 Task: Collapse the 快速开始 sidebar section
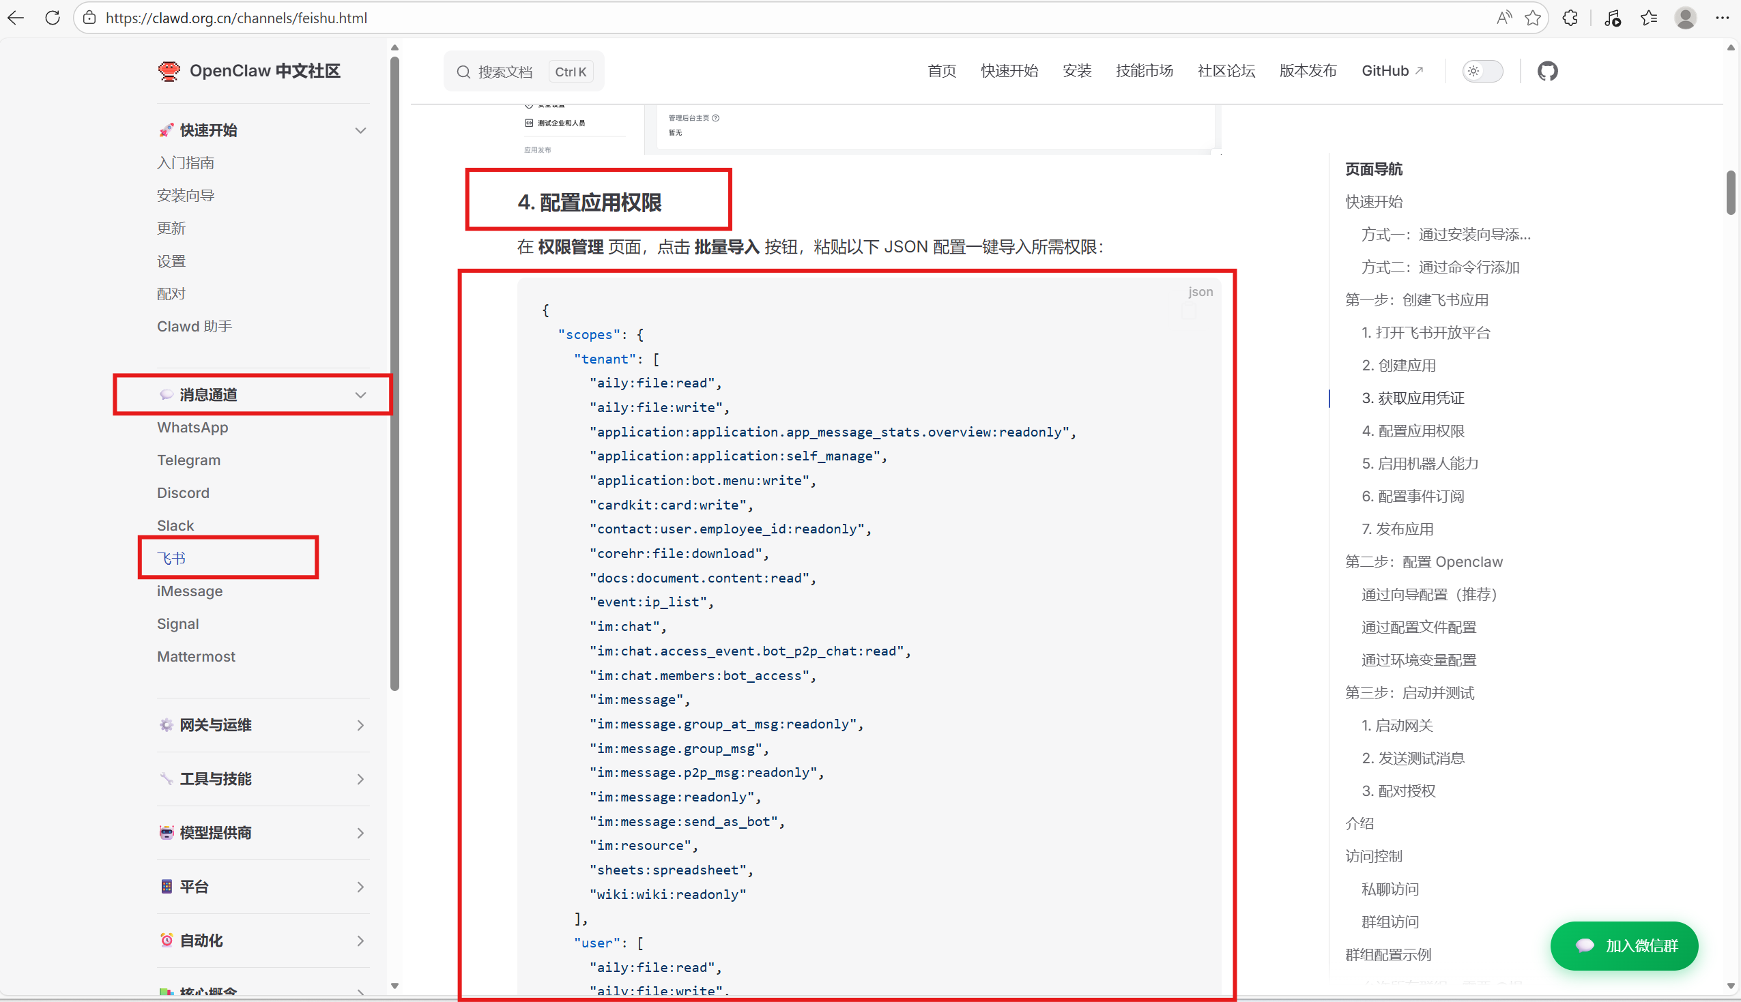(x=360, y=130)
